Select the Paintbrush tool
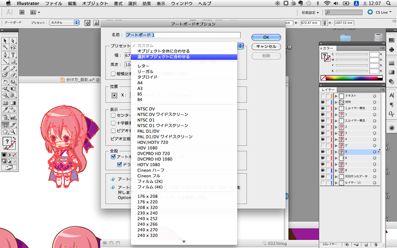Viewport: 397px width, 248px height. 5,68
